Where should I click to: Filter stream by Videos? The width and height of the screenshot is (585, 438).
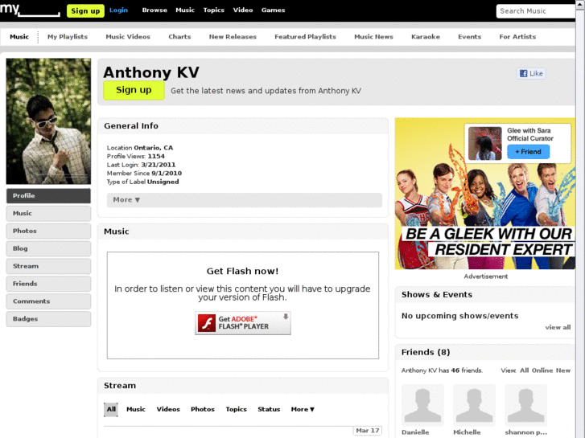[x=168, y=409]
